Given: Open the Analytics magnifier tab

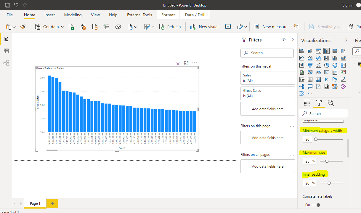Looking at the screenshot, I should (x=331, y=103).
